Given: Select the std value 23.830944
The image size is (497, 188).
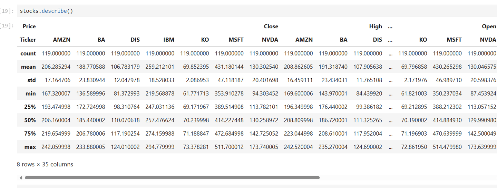Looking at the screenshot, I should click(x=92, y=80).
